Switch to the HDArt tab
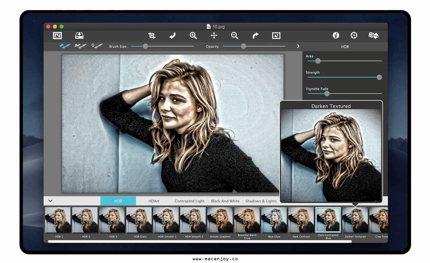Image resolution: width=430 pixels, height=263 pixels. click(154, 201)
